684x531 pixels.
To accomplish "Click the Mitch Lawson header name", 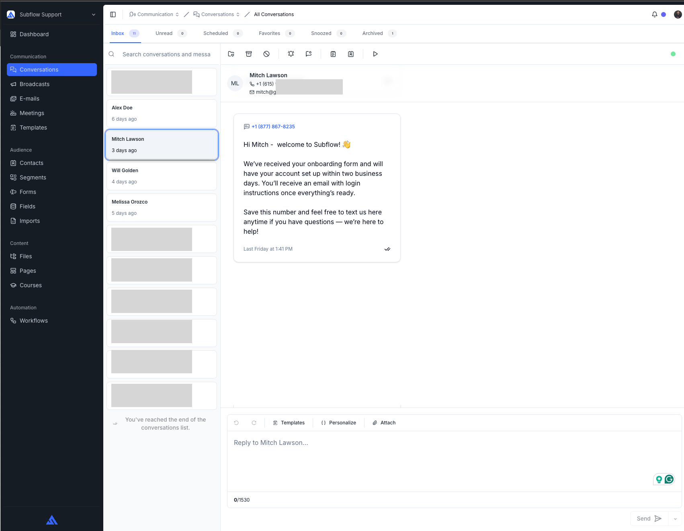I will (x=268, y=75).
